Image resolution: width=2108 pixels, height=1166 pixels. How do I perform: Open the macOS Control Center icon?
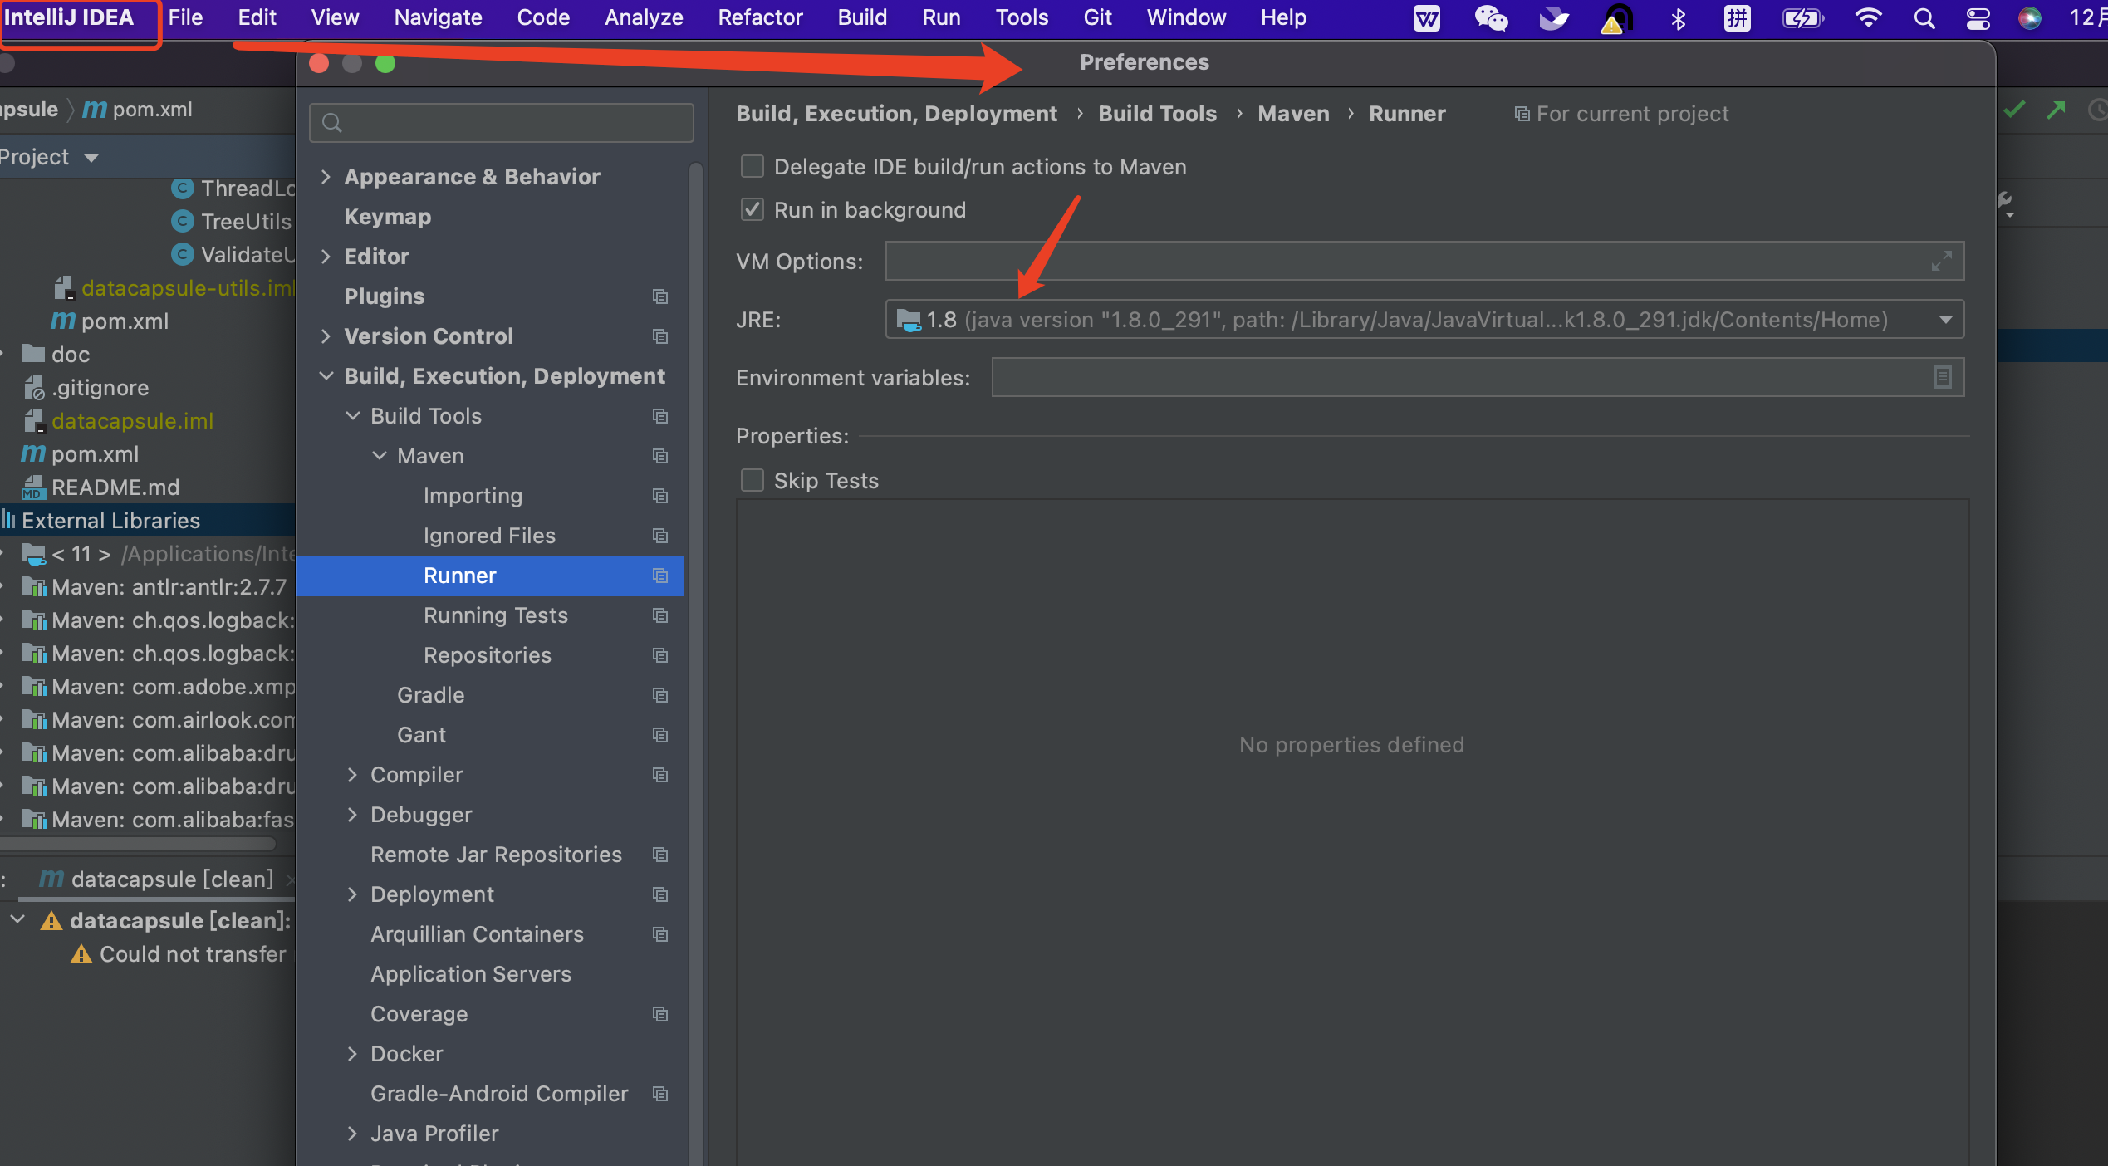[1978, 17]
